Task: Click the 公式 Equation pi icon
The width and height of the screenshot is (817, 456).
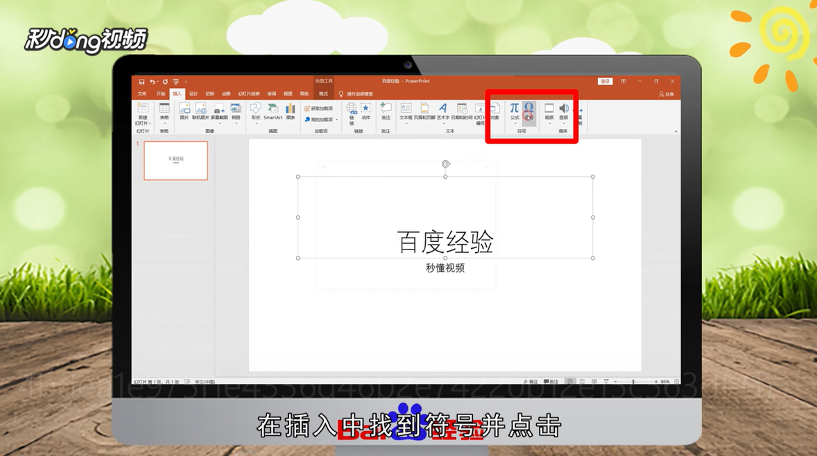Action: pos(515,112)
